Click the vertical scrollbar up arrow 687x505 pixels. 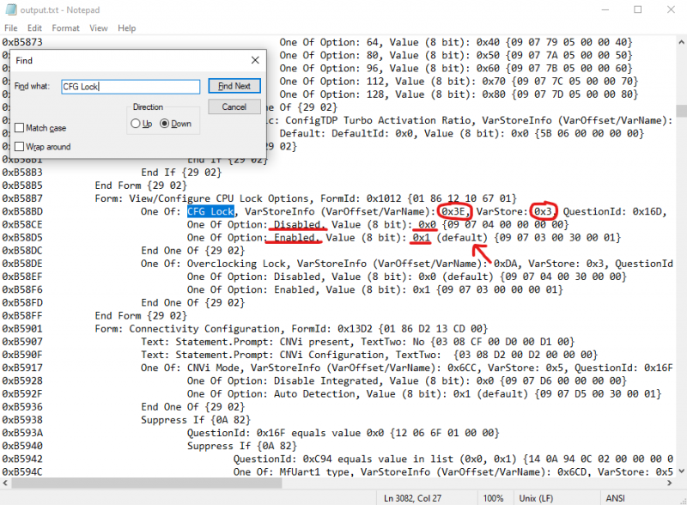pyautogui.click(x=681, y=41)
